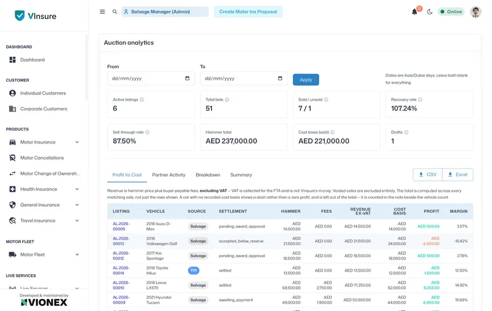
Task: Open listing AL-2026-00005 link
Action: tap(121, 226)
